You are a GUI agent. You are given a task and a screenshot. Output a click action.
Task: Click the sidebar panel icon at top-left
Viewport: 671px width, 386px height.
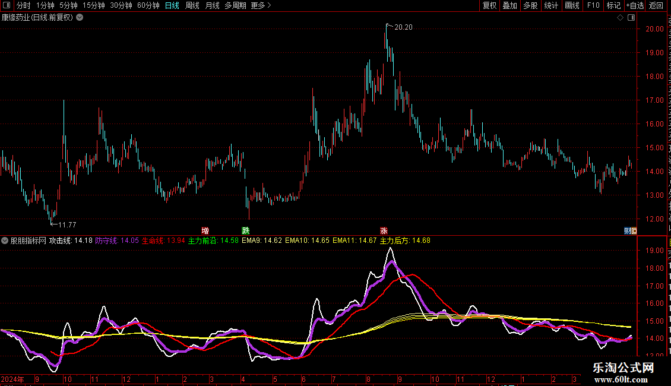pyautogui.click(x=7, y=5)
